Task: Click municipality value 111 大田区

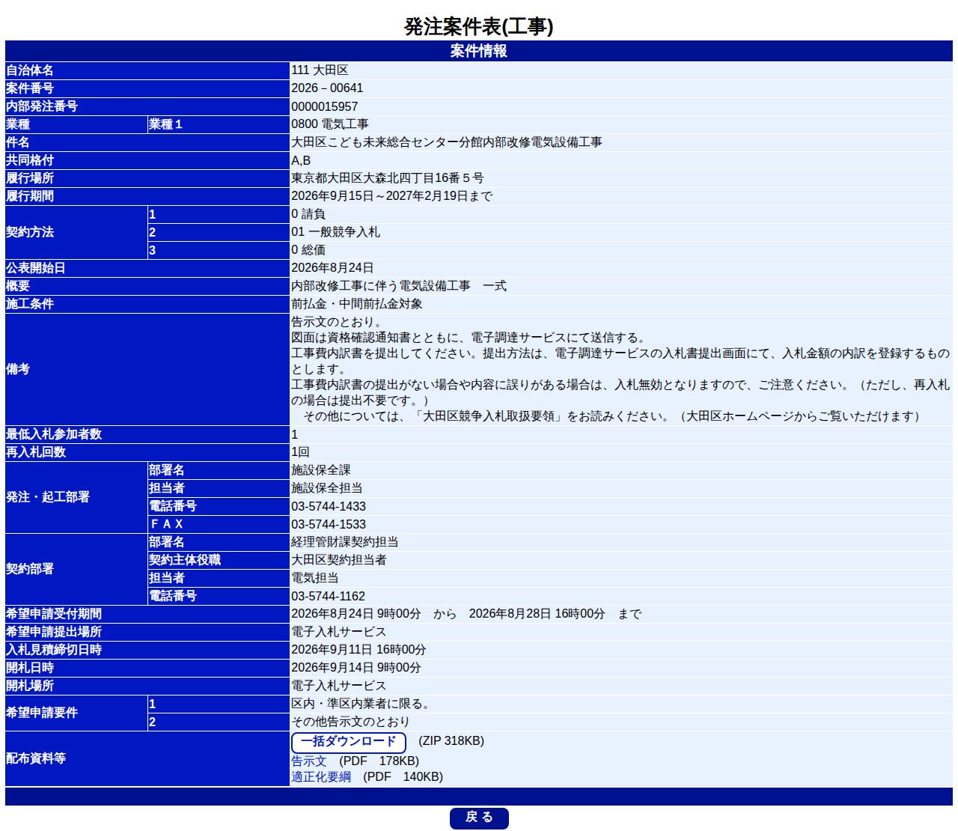Action: [x=320, y=70]
